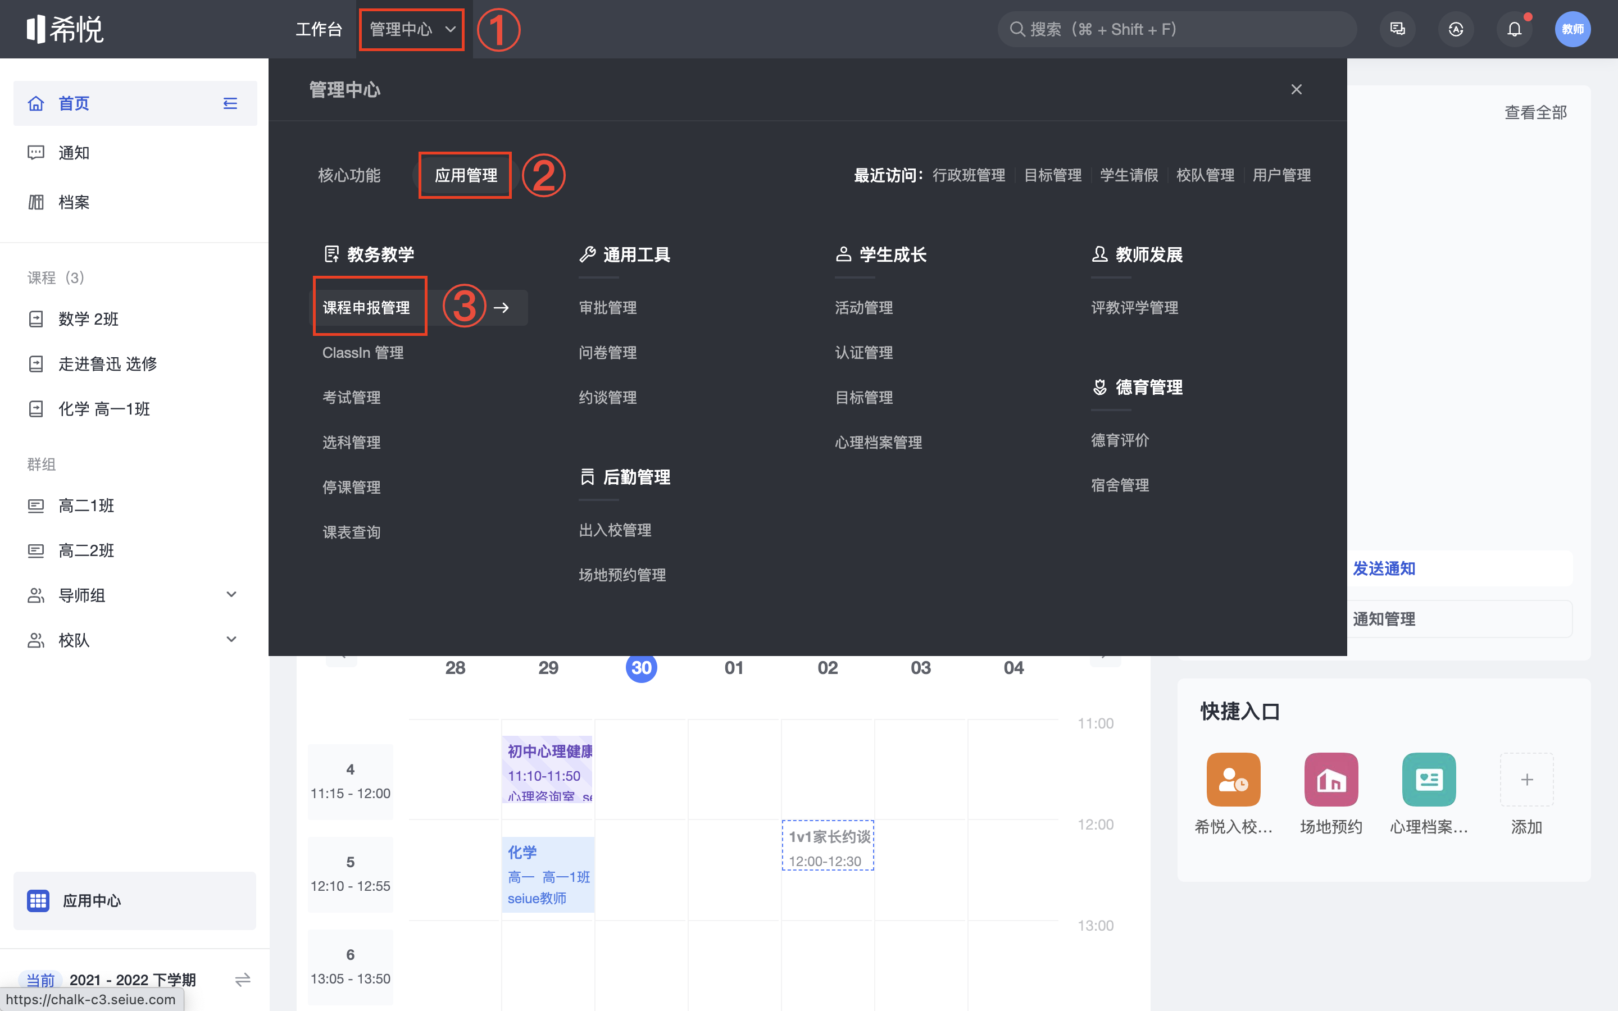Open 1v1家长约谈 calendar event
Screen dimensions: 1618x1011
point(828,846)
